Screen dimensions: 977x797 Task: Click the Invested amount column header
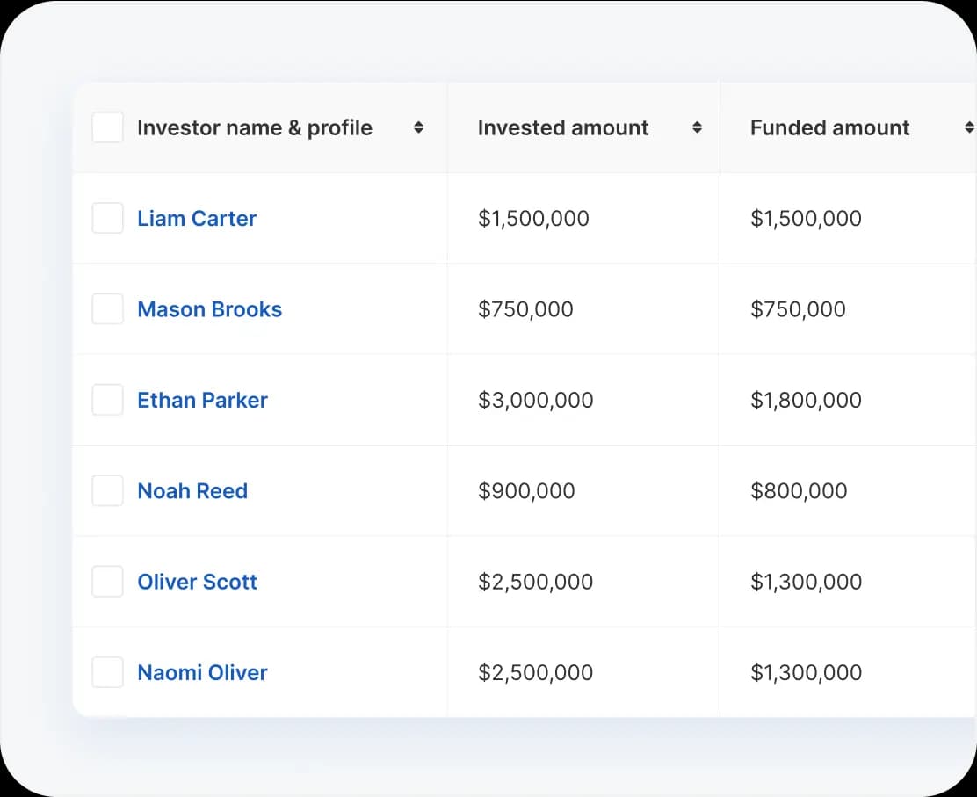[x=562, y=128]
